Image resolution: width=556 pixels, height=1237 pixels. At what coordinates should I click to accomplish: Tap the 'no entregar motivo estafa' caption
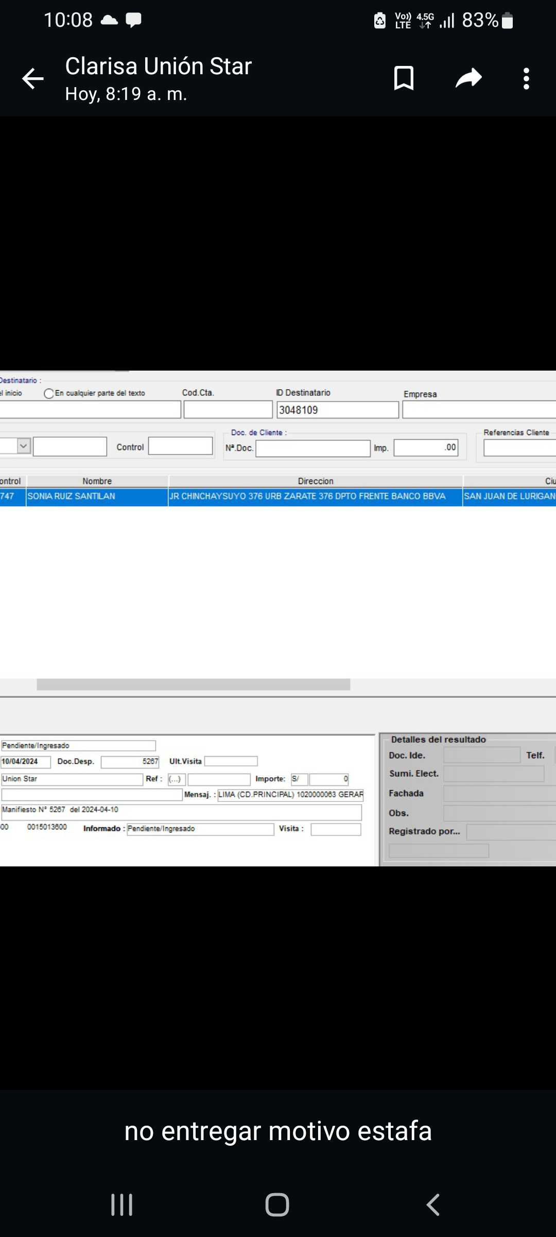[278, 1132]
